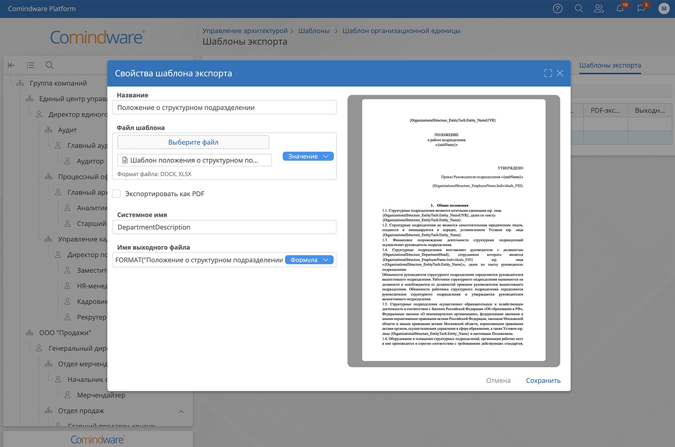The width and height of the screenshot is (675, 447).
Task: Go to Шаблон организационной единицы breadcrumb
Action: tap(401, 30)
